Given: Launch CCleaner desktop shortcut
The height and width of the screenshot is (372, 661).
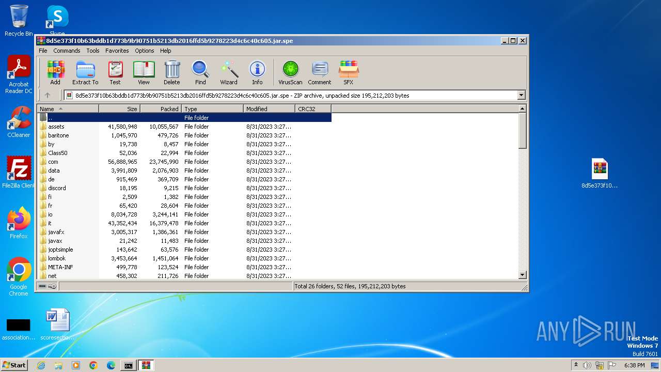Looking at the screenshot, I should [19, 122].
